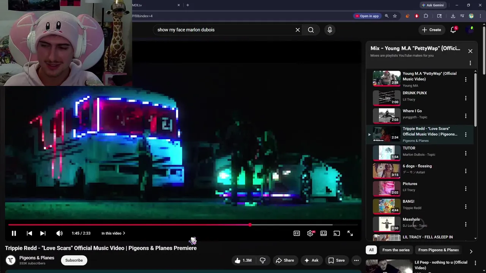Save the video to a playlist

(x=336, y=260)
